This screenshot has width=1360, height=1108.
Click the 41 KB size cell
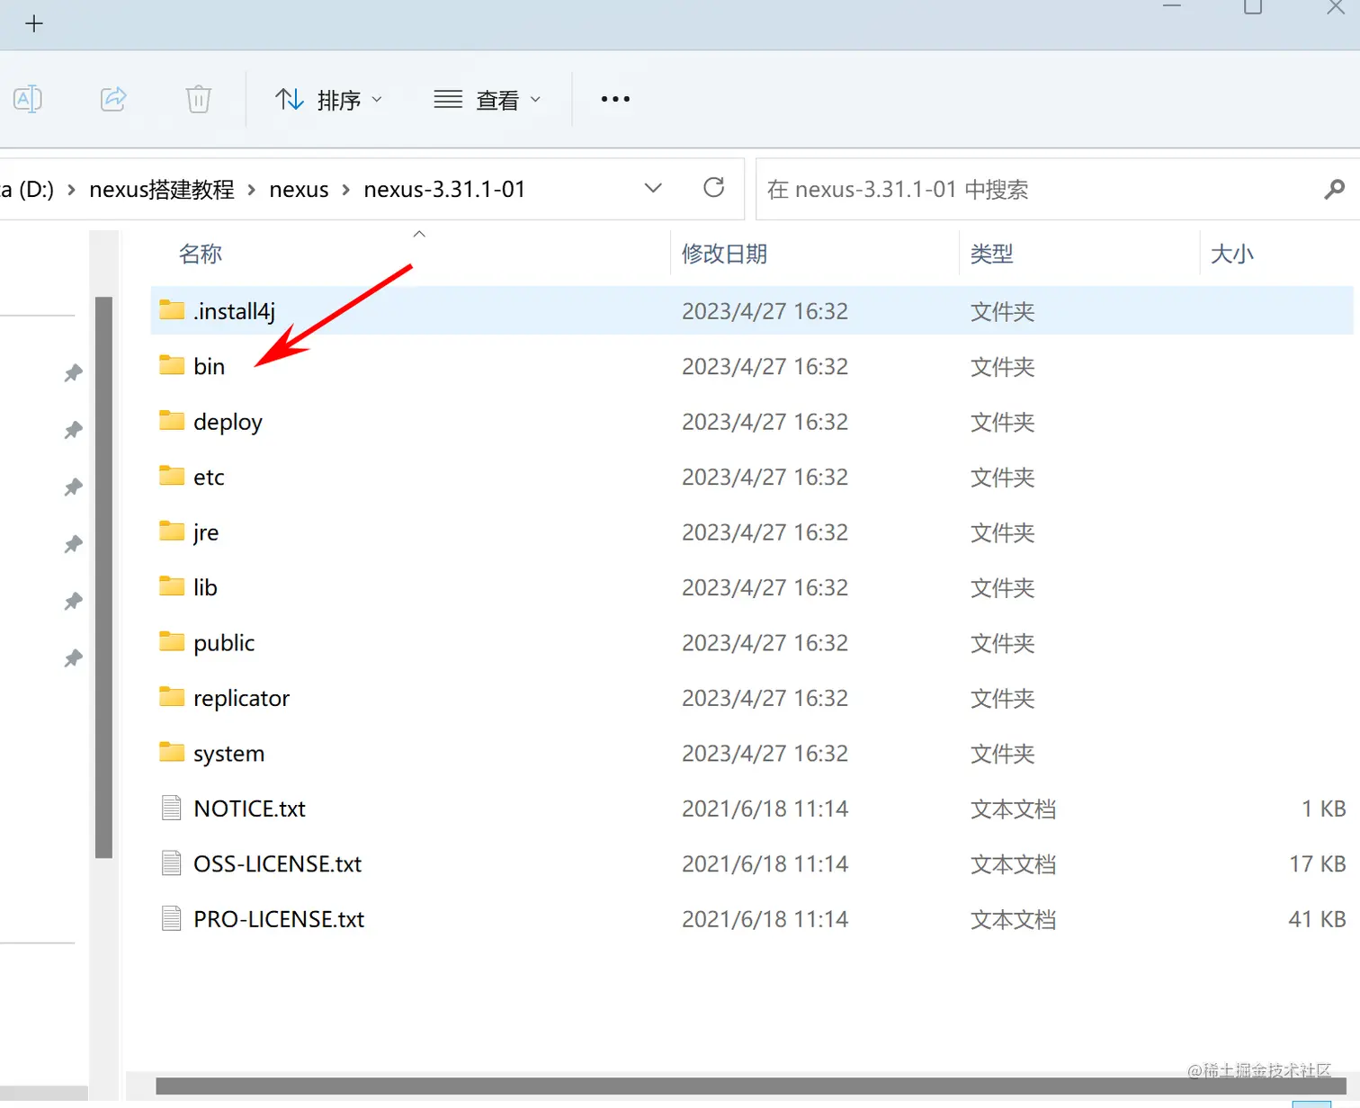click(x=1318, y=919)
